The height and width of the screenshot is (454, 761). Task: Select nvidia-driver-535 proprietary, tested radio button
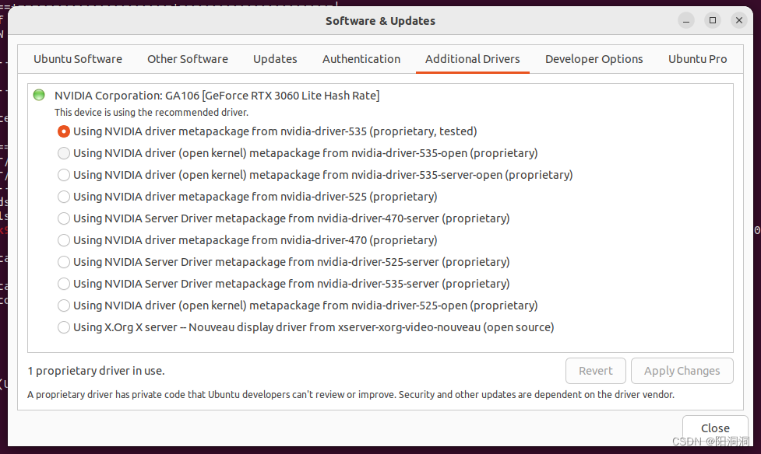tap(64, 131)
